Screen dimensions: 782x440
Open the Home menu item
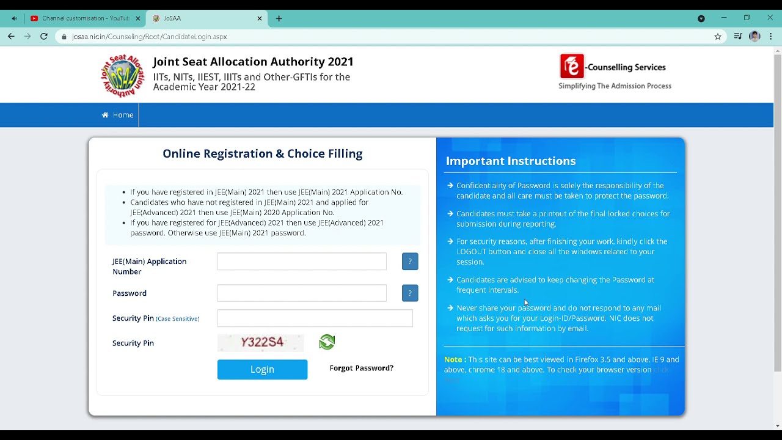[x=118, y=115]
